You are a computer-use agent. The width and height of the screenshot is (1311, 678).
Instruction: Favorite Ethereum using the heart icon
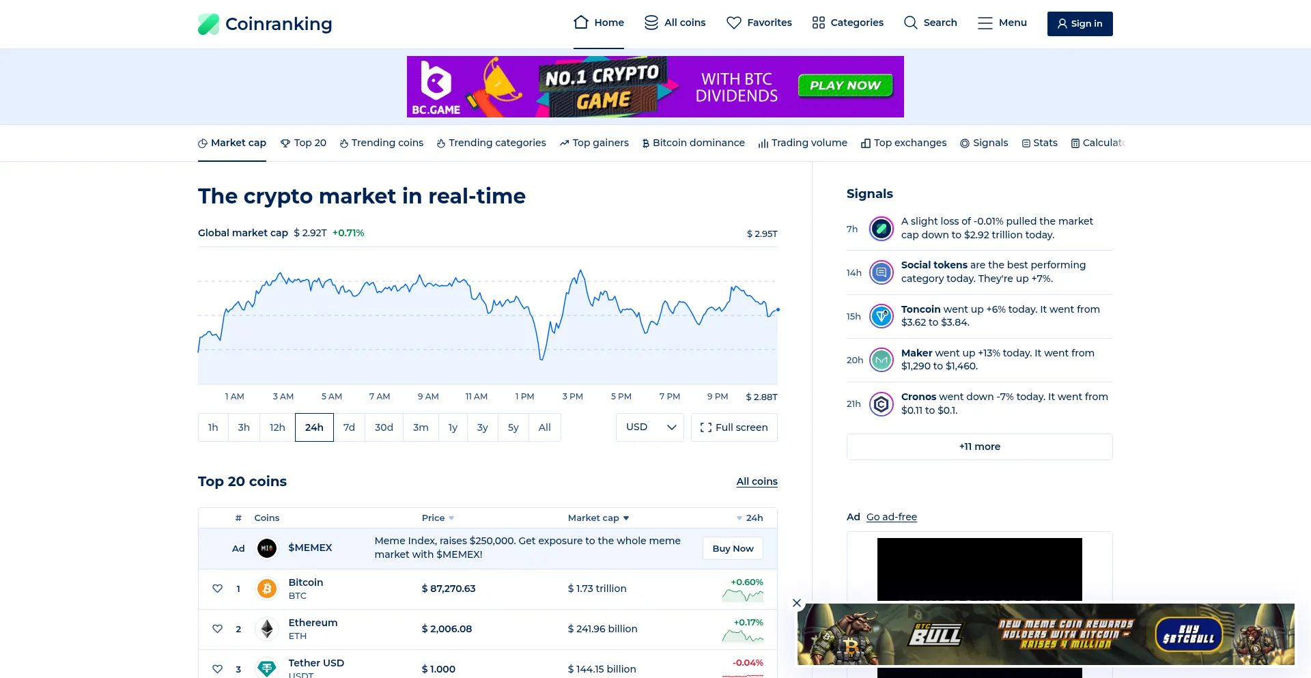pos(218,629)
